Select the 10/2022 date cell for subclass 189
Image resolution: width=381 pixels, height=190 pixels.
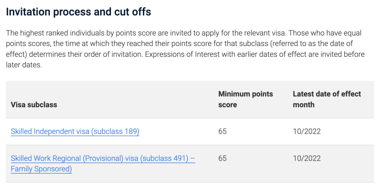(x=307, y=131)
